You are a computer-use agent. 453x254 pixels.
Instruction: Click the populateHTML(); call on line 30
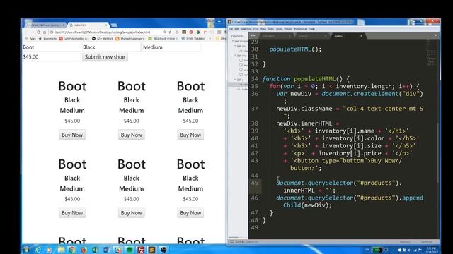click(x=295, y=49)
